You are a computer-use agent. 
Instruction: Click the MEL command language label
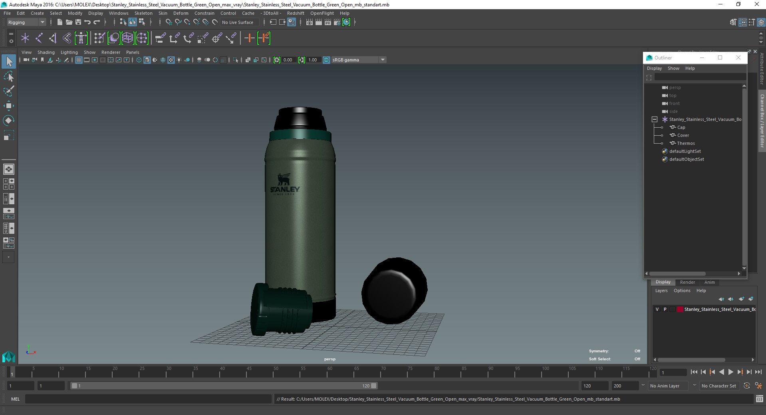pyautogui.click(x=15, y=399)
